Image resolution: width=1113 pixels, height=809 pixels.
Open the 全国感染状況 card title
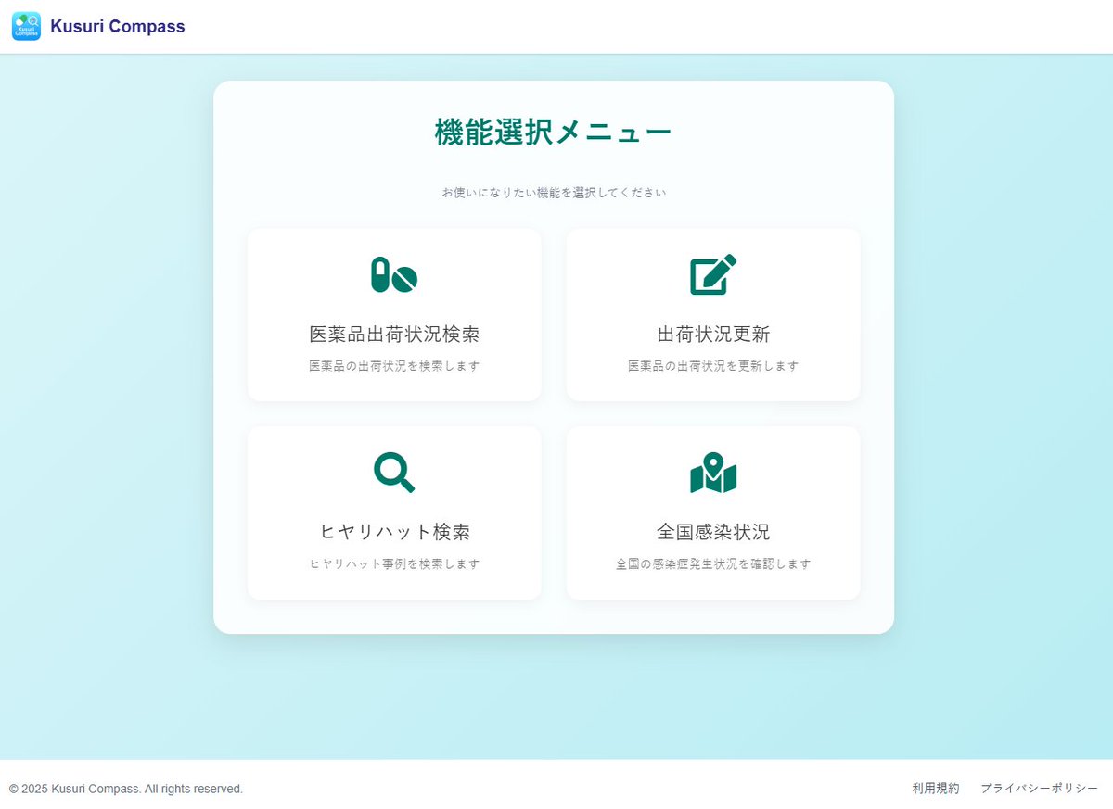click(713, 532)
